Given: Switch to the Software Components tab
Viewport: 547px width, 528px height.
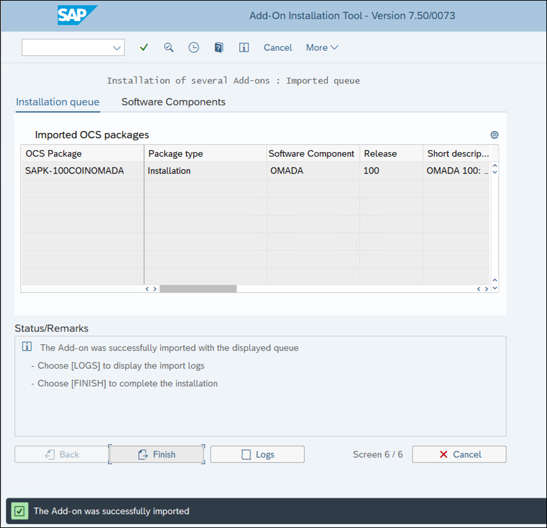Looking at the screenshot, I should coord(173,102).
